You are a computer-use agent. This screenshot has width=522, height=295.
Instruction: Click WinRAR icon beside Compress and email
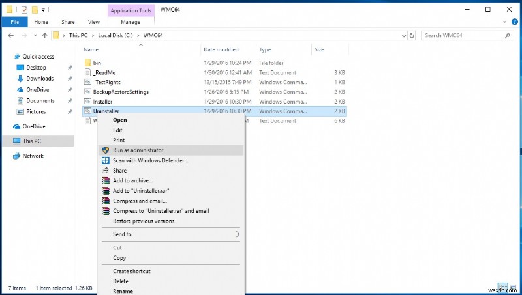106,201
